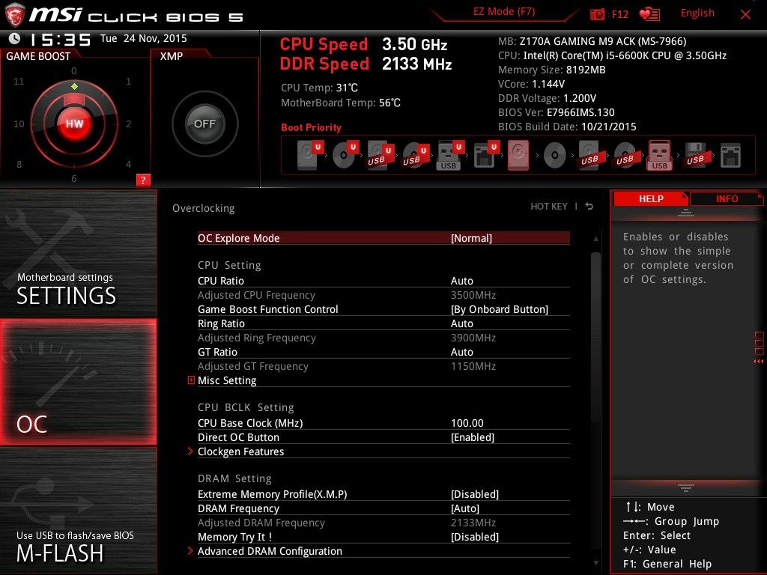Click the 15:35 time display
The height and width of the screenshot is (575, 767).
(x=61, y=40)
